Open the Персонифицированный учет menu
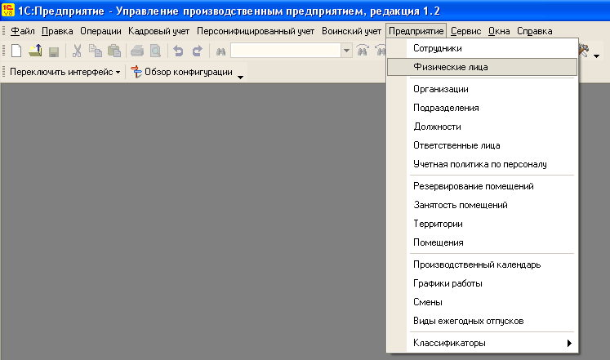 click(256, 31)
